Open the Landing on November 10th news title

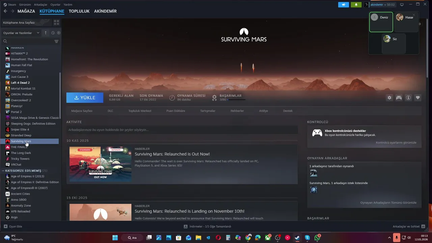(189, 211)
